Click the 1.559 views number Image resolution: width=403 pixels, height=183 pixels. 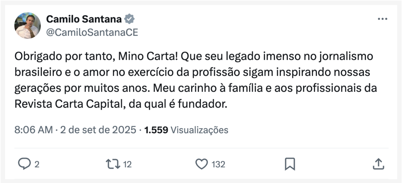(x=156, y=130)
